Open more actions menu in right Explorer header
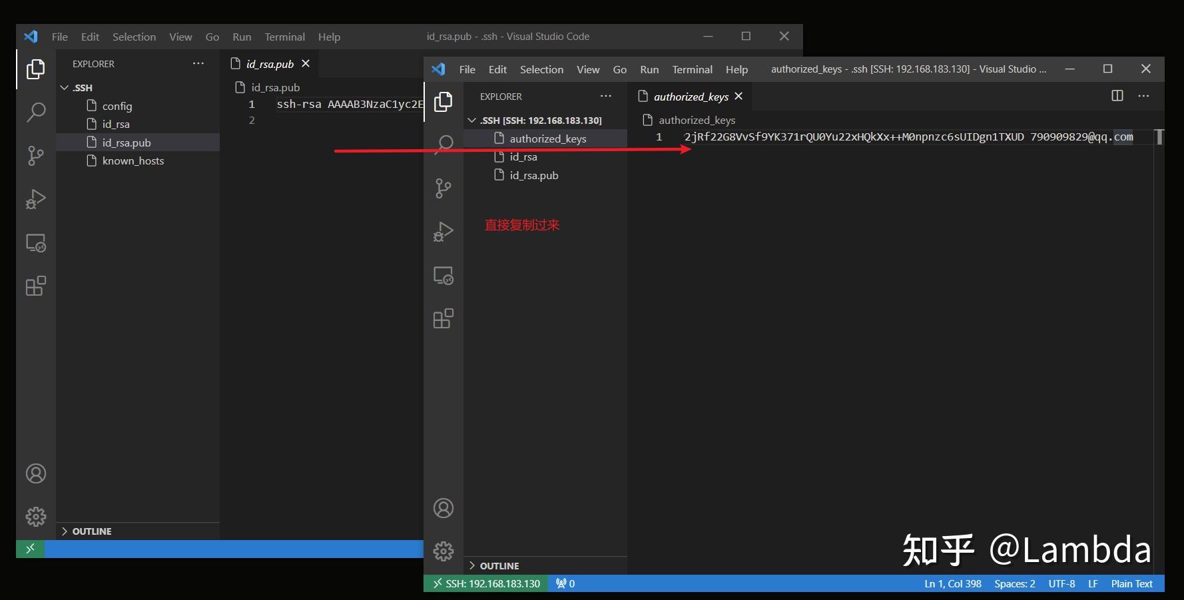The height and width of the screenshot is (600, 1184). coord(605,96)
